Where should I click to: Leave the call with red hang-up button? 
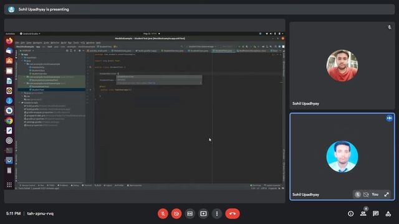[233, 213]
